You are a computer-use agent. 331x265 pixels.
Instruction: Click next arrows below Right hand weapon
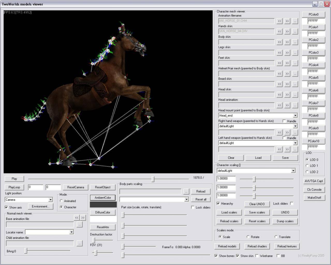tap(287, 132)
